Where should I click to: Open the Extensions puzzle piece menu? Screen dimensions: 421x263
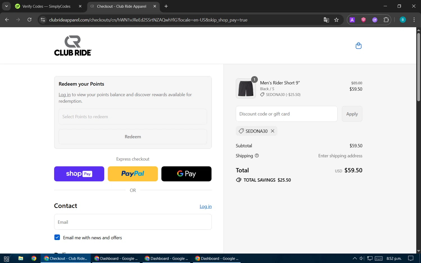[x=386, y=20]
